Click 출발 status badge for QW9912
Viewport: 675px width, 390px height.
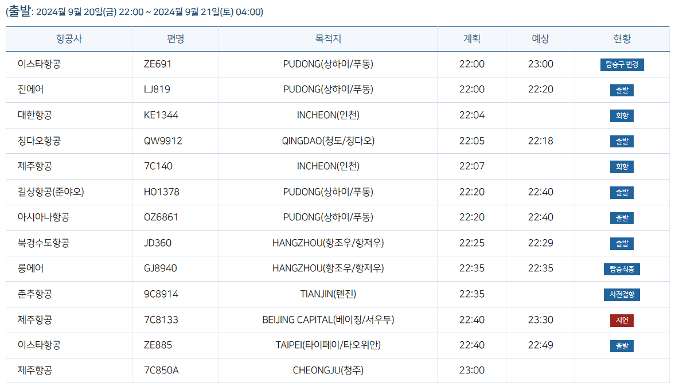coord(622,141)
